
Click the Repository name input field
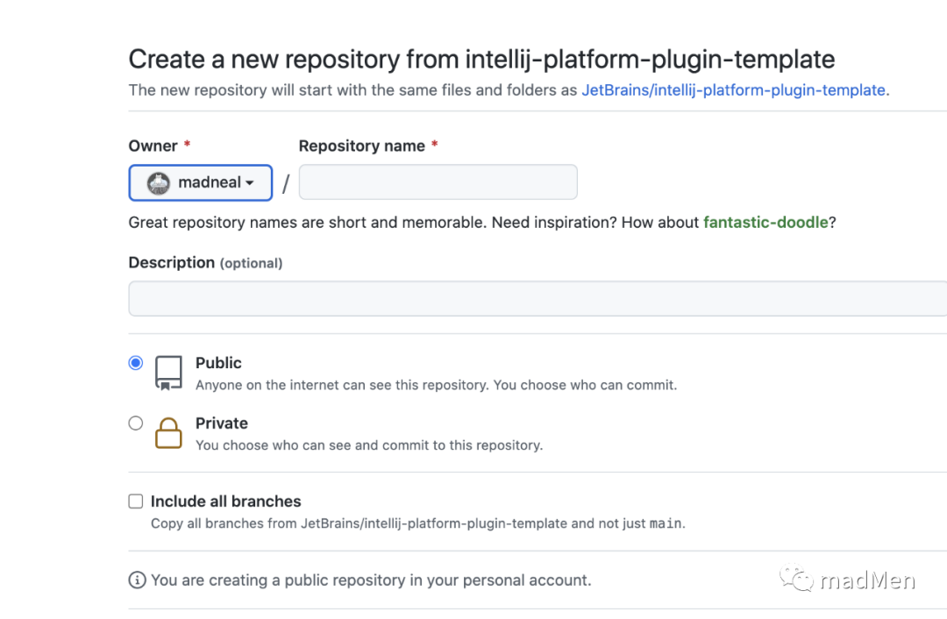pos(438,181)
